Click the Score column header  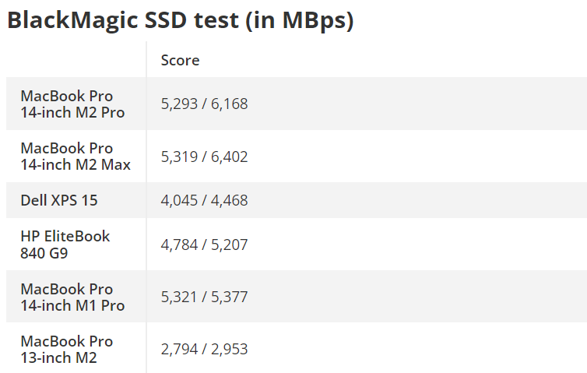[x=180, y=60]
